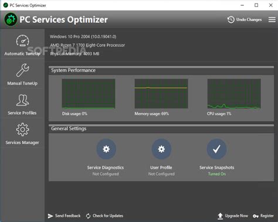Image resolution: width=278 pixels, height=222 pixels.
Task: Open Automatic TuneUp speedometer icon
Action: point(22,40)
